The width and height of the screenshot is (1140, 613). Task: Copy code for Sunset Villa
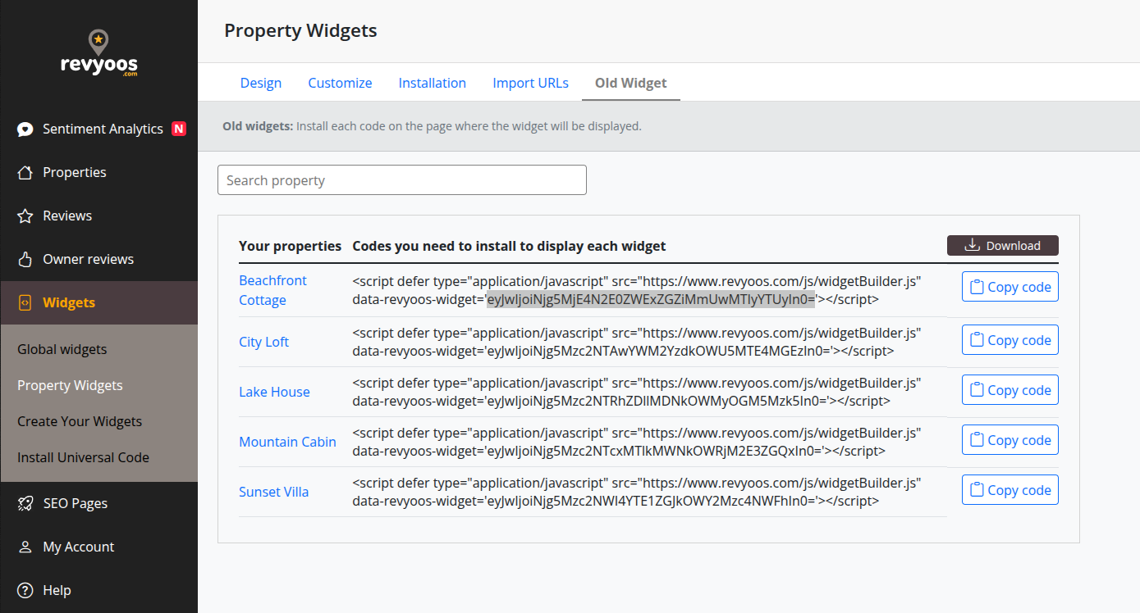pos(1010,490)
